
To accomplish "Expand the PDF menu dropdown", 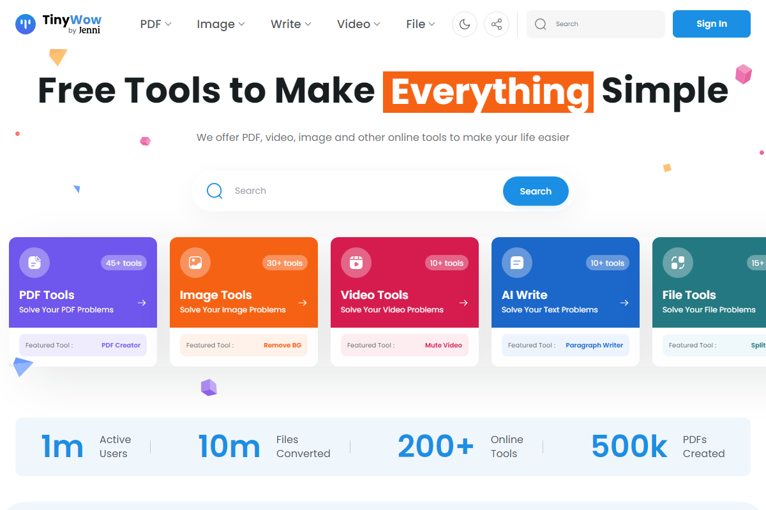I will tap(156, 24).
